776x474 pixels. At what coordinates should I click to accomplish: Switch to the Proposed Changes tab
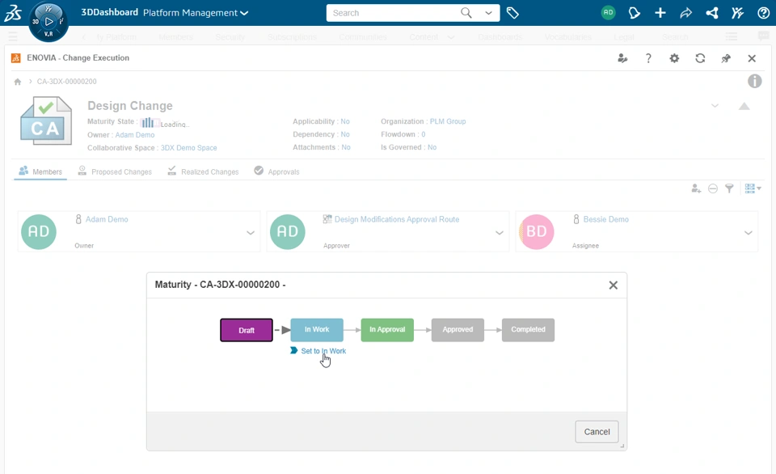coord(116,171)
